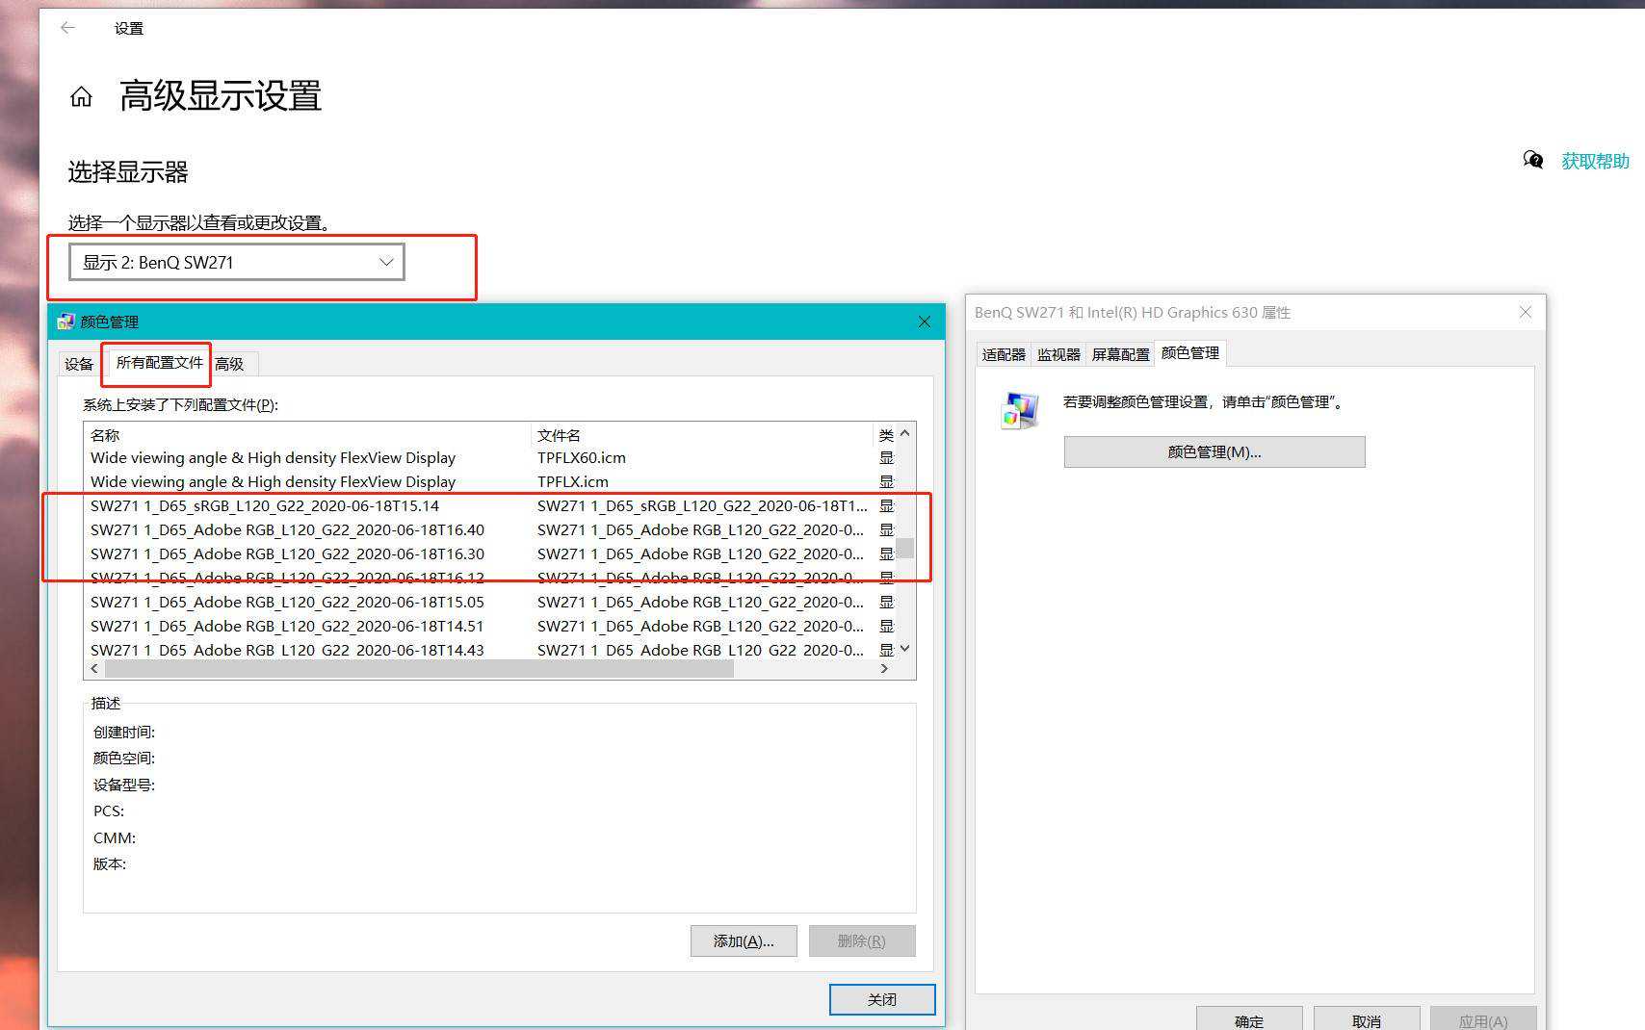
Task: Switch to the 设备 tab
Action: tap(79, 364)
